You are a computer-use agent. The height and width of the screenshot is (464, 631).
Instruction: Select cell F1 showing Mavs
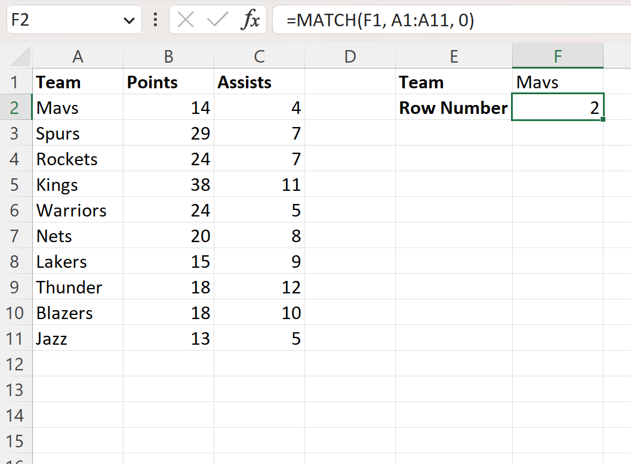coord(558,82)
